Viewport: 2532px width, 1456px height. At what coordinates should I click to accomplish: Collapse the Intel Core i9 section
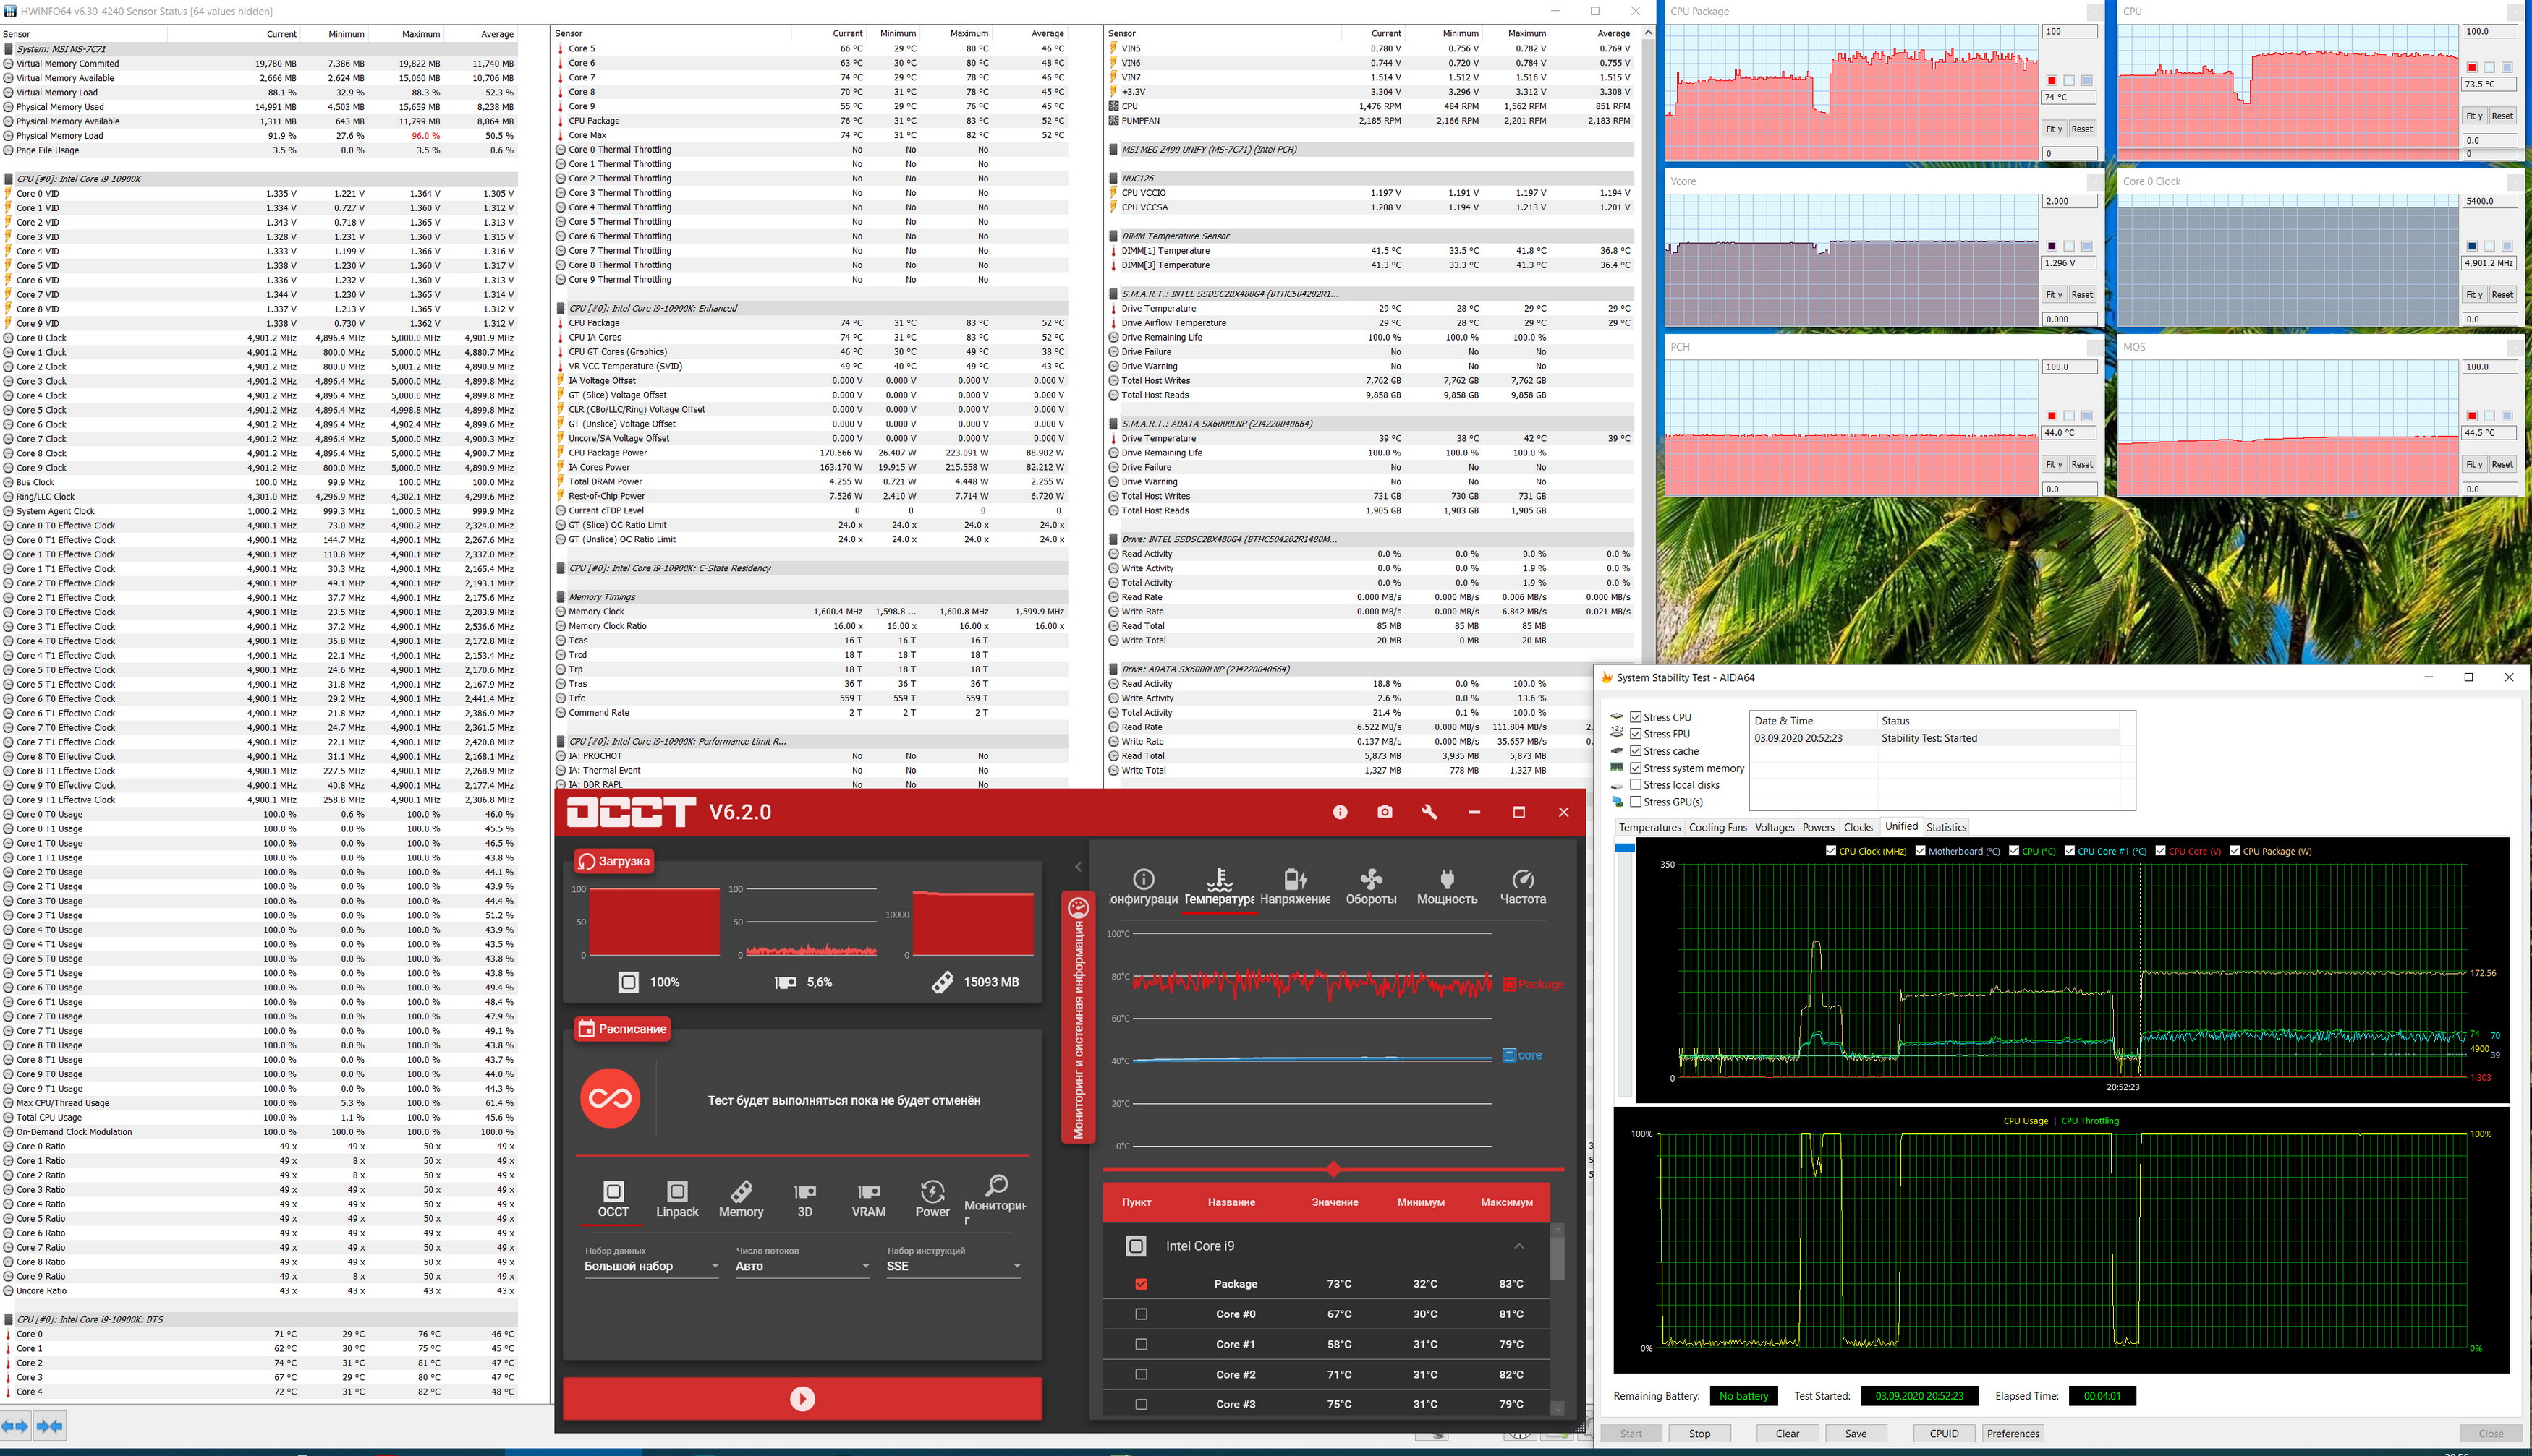click(x=1518, y=1246)
